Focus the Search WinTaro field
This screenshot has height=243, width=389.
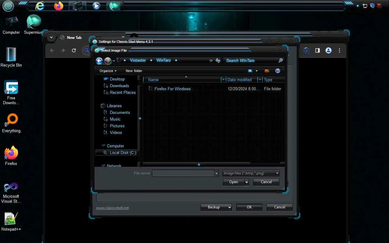[251, 60]
